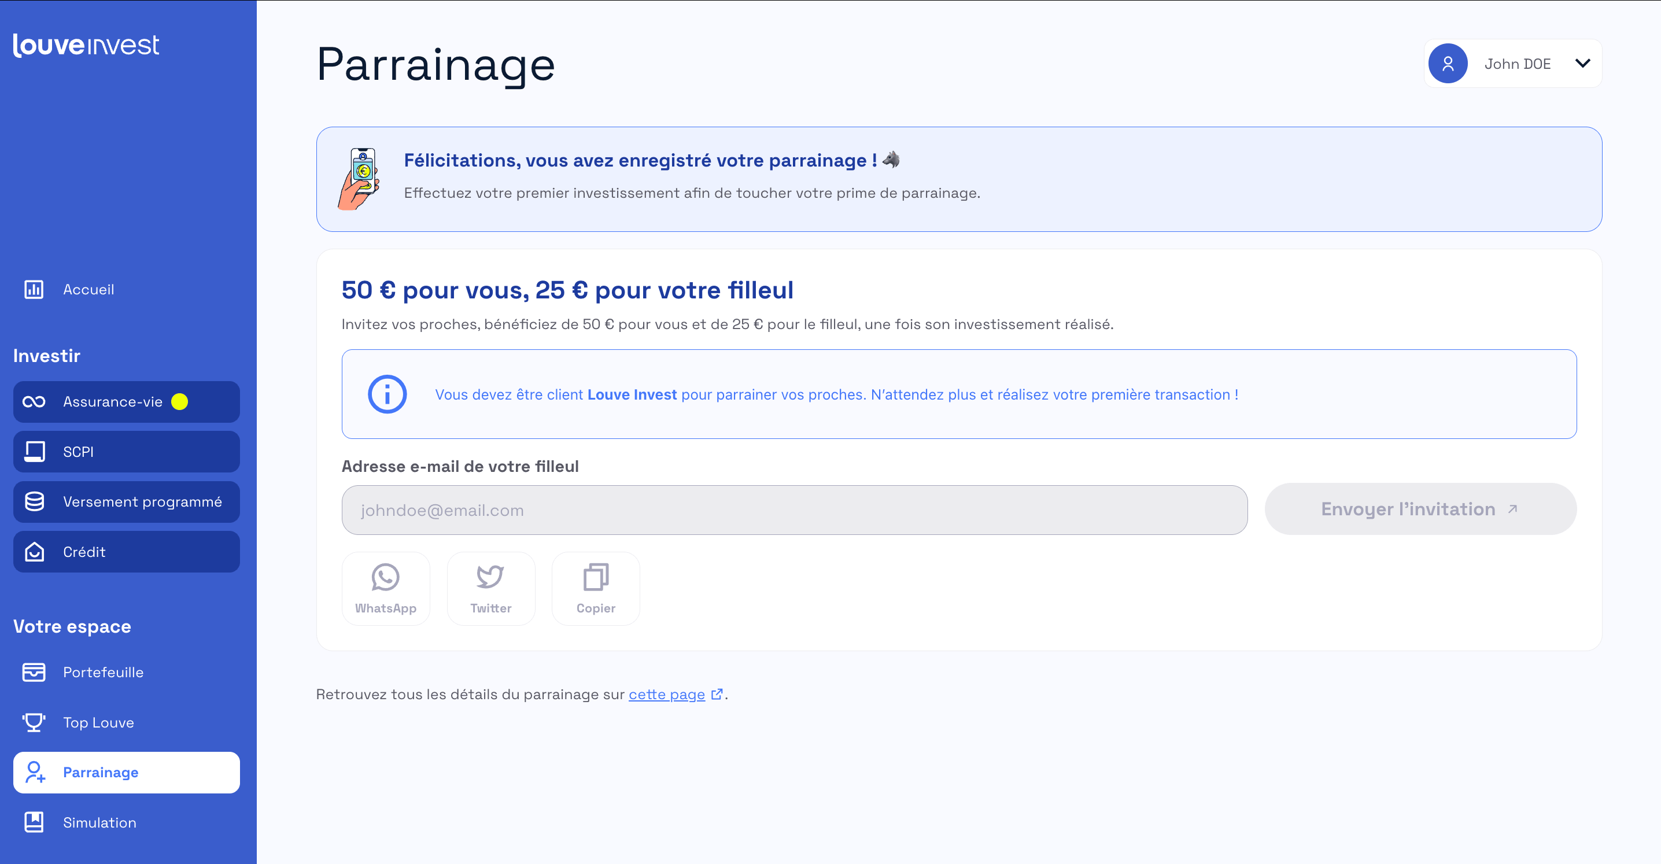
Task: Copy the referral link with Copier
Action: (x=595, y=588)
